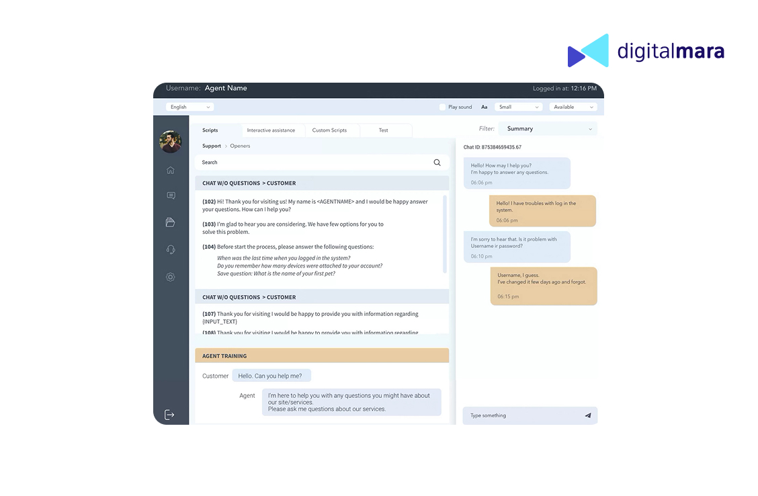Viewport: 758px width, 496px height.
Task: Open the Test tab
Action: (x=384, y=130)
